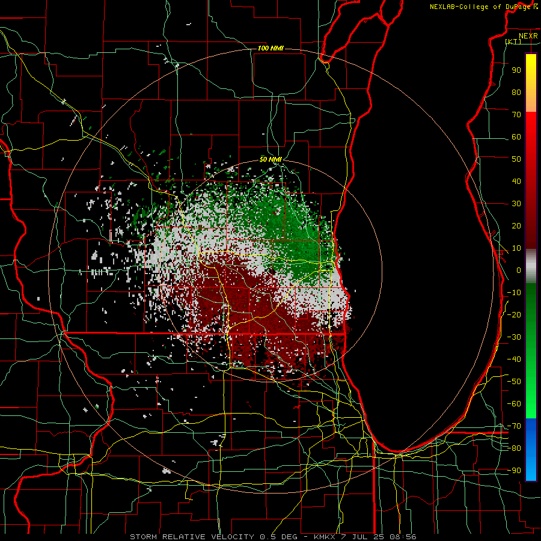Click the [KT] units label
The image size is (541, 541).
[x=513, y=41]
